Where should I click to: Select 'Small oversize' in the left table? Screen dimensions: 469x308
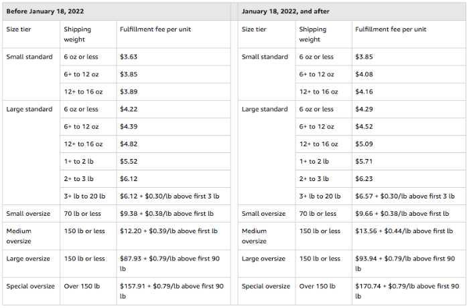point(28,214)
